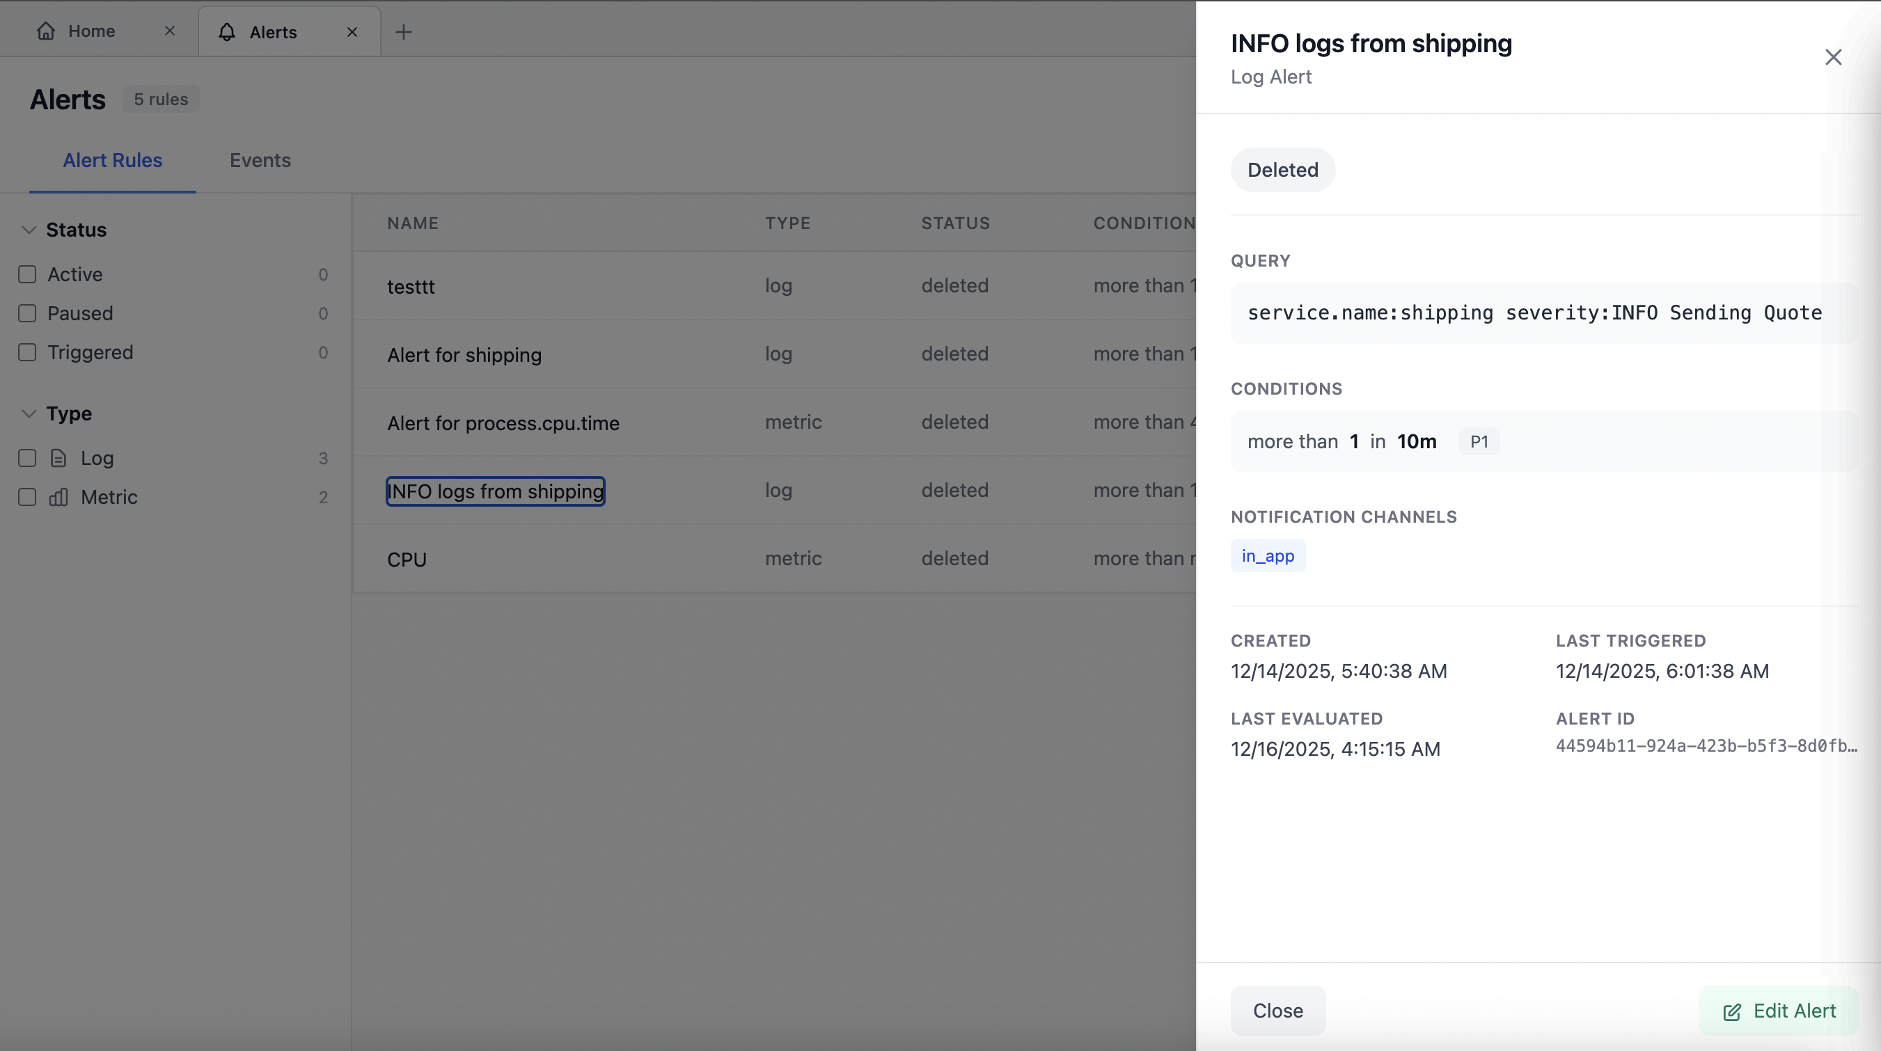Click pencil icon on Edit Alert
Viewport: 1881px width, 1051px height.
[1731, 1011]
